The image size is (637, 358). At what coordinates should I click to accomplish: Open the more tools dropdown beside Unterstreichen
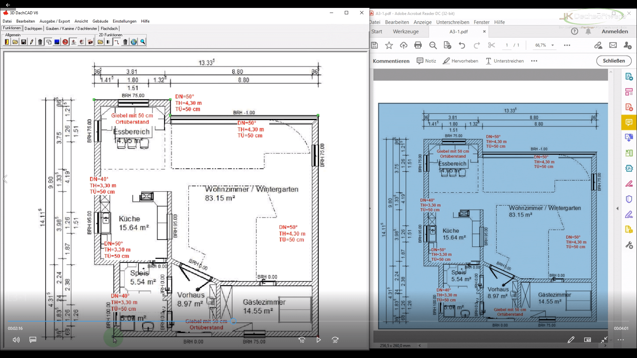534,61
